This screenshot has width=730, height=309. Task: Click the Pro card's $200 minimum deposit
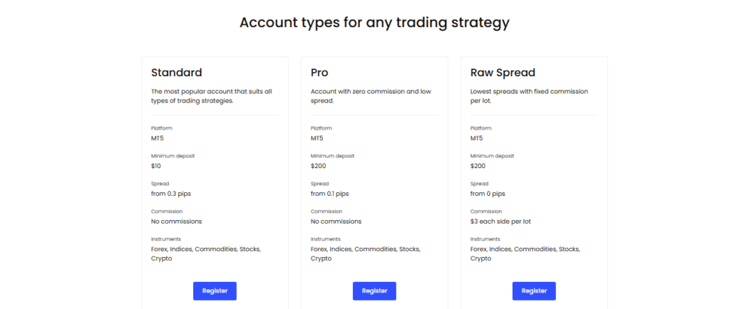point(319,166)
